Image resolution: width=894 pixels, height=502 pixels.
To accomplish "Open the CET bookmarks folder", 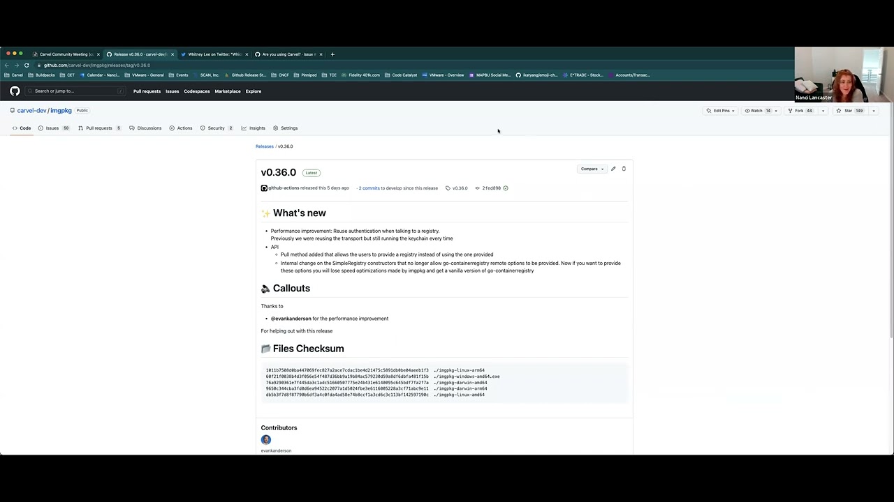I will [x=67, y=75].
